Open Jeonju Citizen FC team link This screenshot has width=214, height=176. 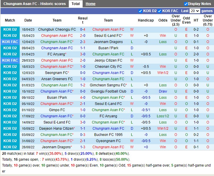[108, 60]
